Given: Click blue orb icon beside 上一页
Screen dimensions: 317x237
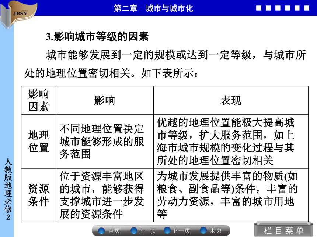Looking at the screenshot, I should click(x=134, y=230).
